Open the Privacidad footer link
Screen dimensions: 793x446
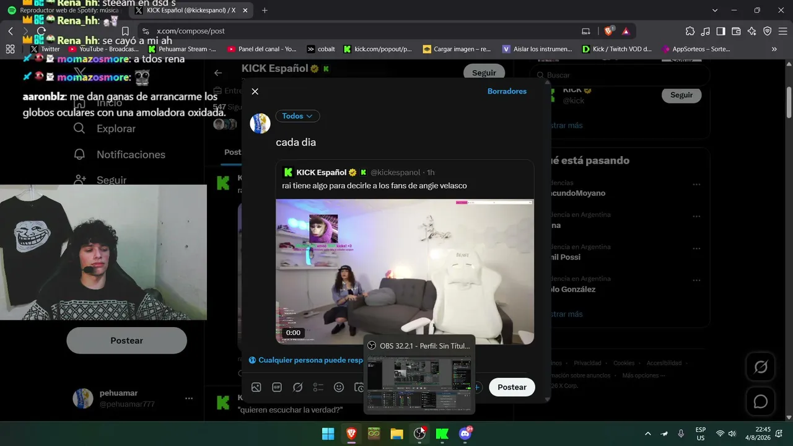(587, 363)
